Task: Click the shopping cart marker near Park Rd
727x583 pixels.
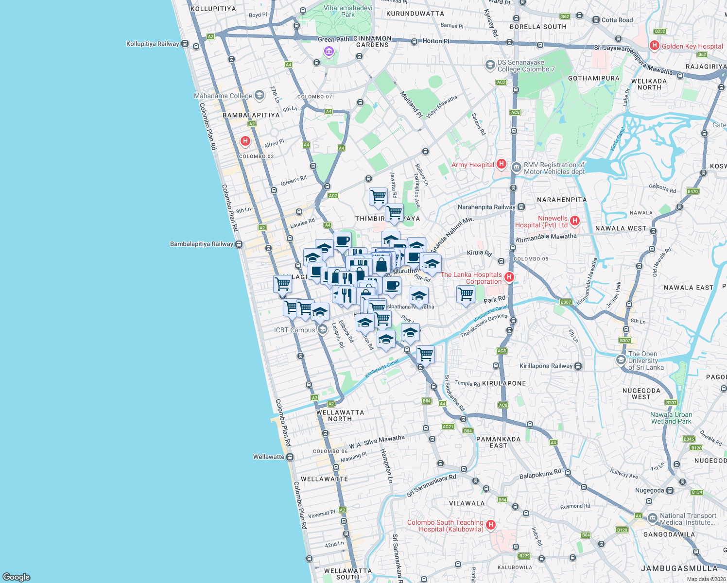Action: click(x=465, y=294)
